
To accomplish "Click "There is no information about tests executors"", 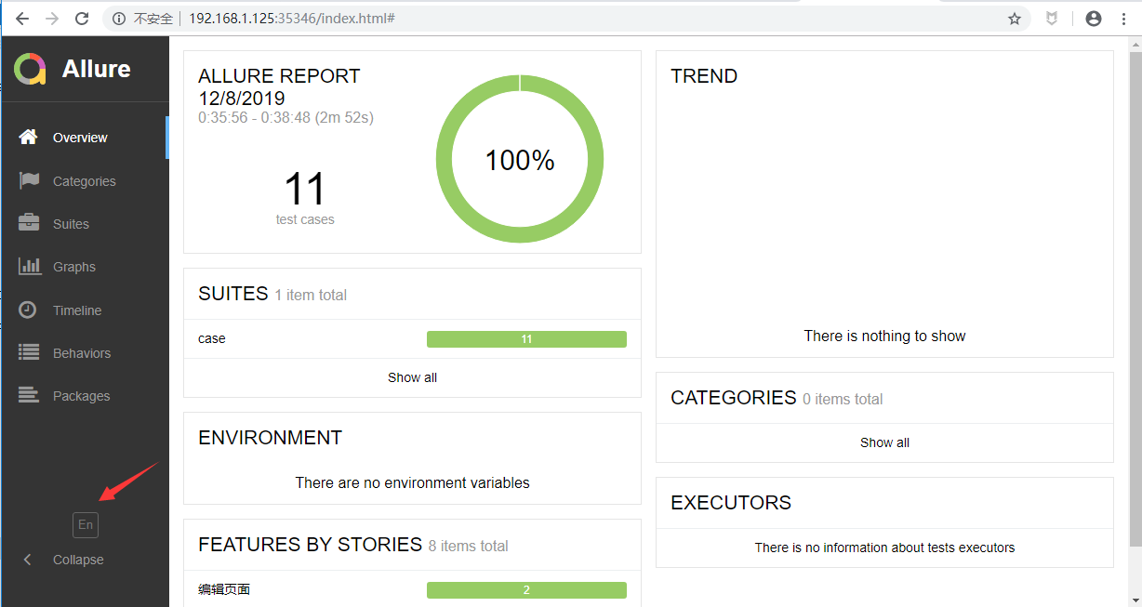I will pos(884,548).
